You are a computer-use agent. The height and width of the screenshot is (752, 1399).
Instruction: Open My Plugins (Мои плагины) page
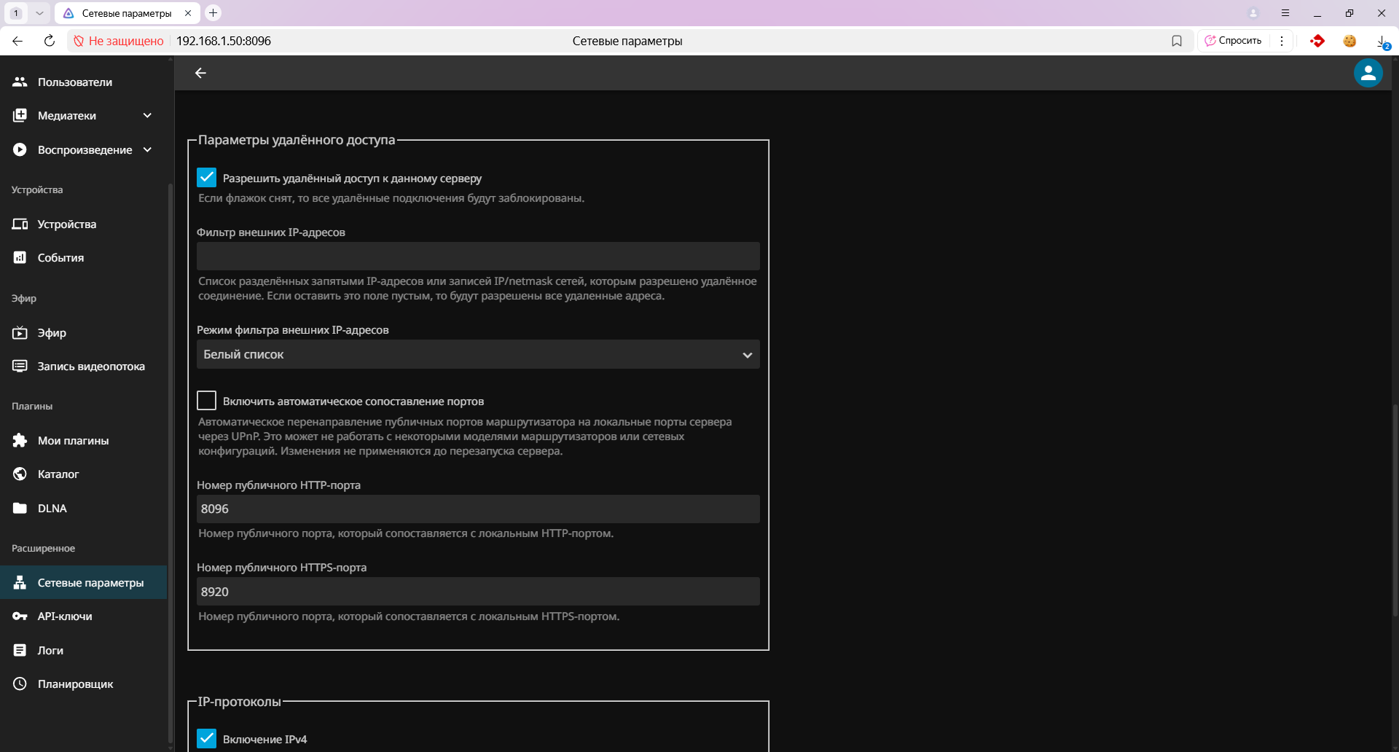(x=73, y=441)
